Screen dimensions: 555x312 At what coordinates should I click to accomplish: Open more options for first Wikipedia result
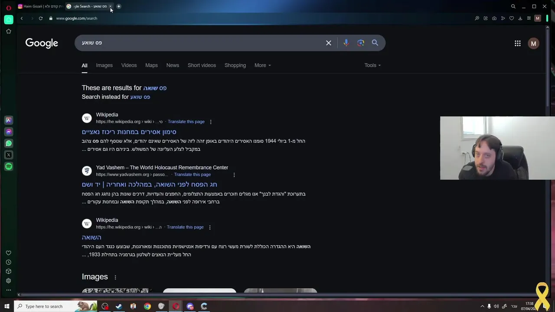point(211,122)
